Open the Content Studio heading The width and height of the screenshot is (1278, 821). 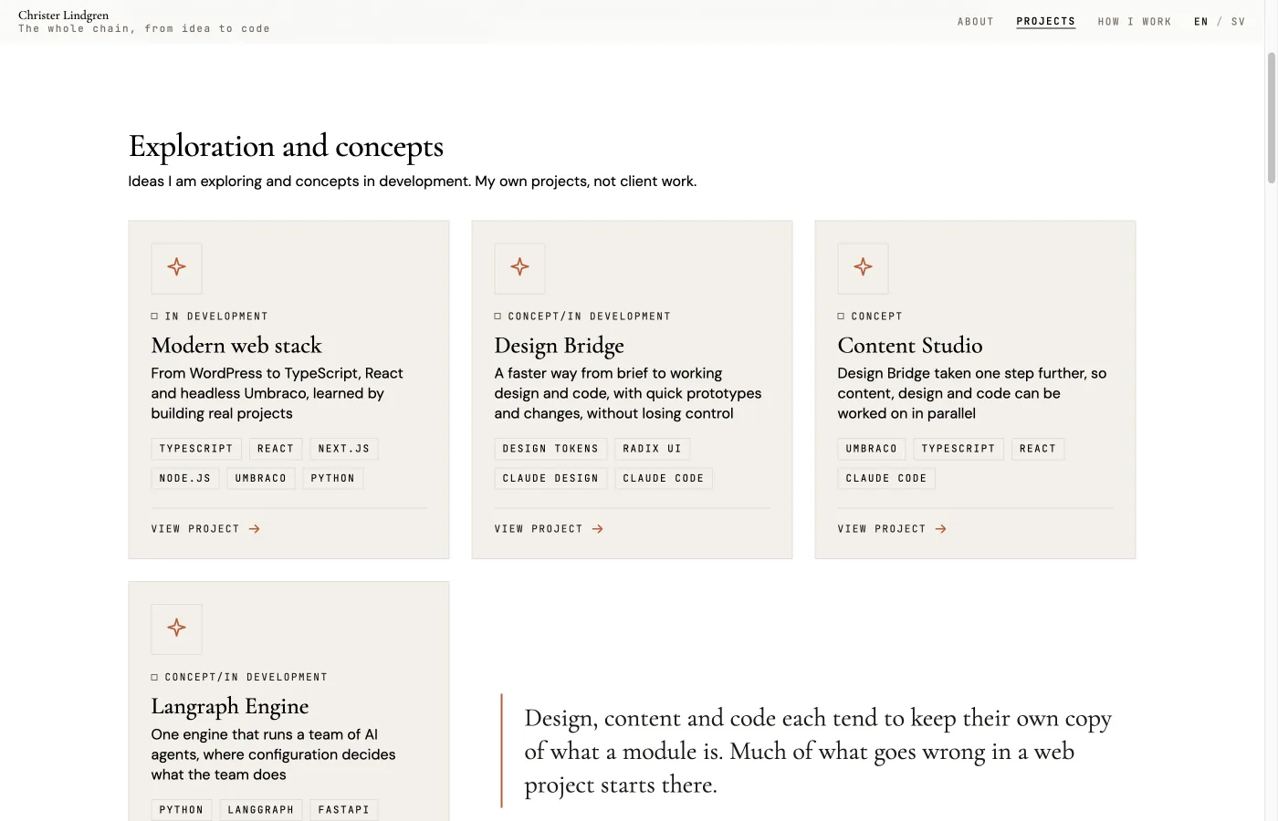click(910, 346)
